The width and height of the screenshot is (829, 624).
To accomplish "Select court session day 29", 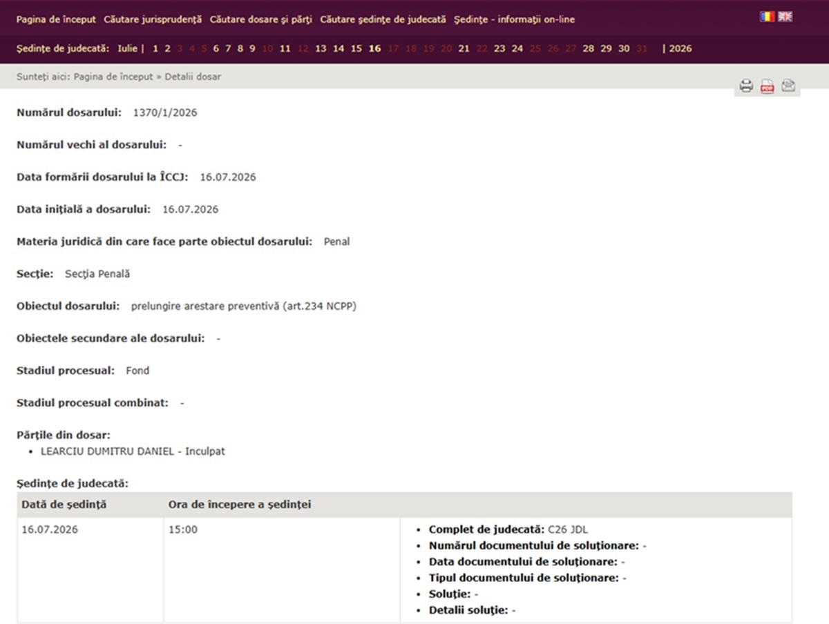I will pos(606,48).
